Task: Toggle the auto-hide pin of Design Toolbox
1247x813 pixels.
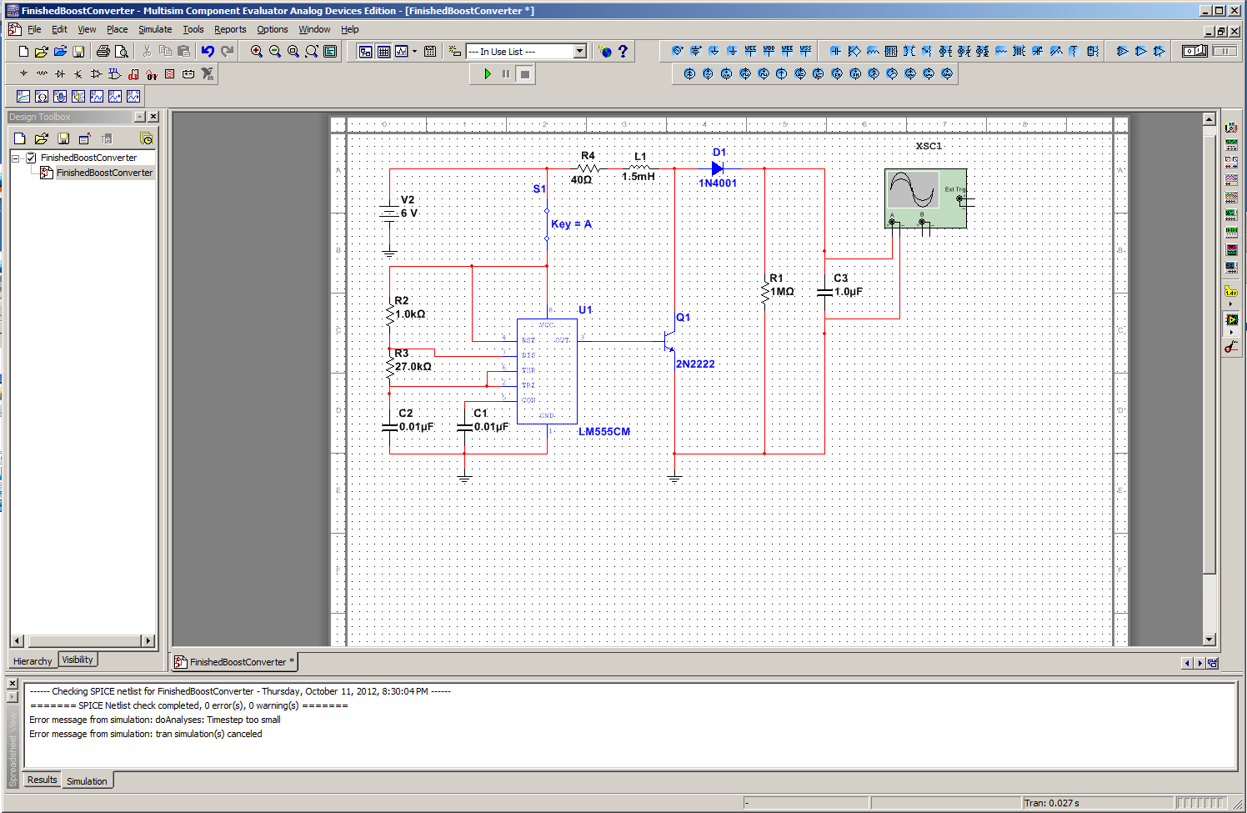Action: [x=139, y=117]
